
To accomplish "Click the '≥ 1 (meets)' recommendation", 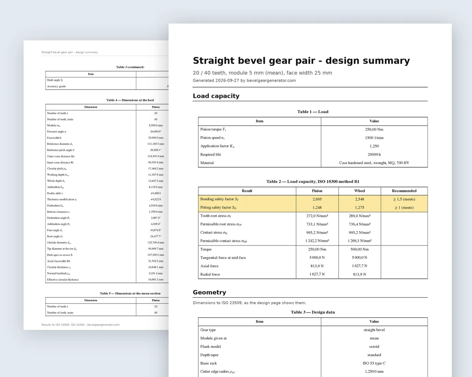I will point(404,207).
